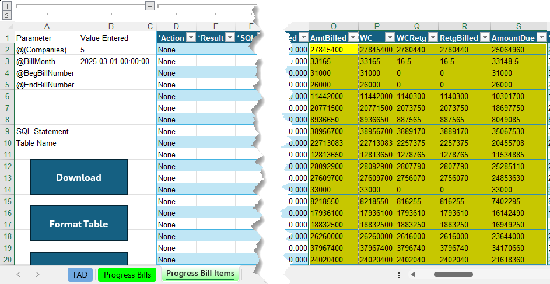The height and width of the screenshot is (284, 550).
Task: Click the None action cell in row 20
Action: coord(177,260)
